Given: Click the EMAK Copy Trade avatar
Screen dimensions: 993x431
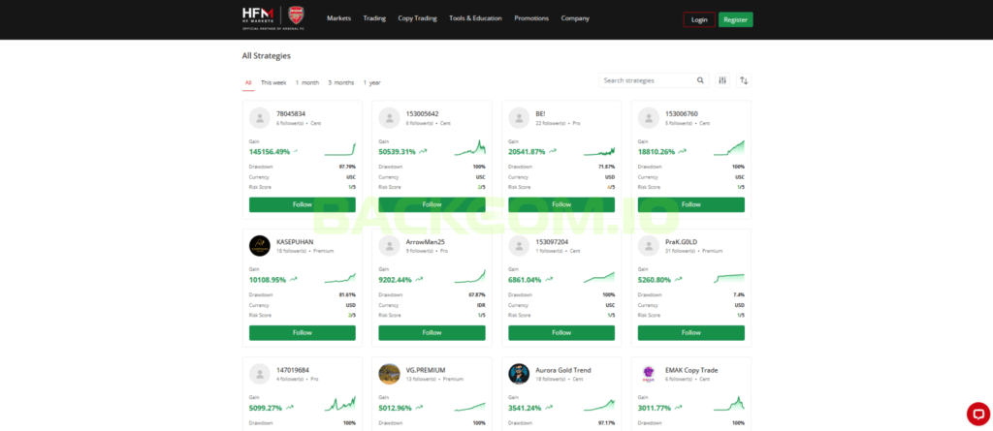Looking at the screenshot, I should pos(648,373).
